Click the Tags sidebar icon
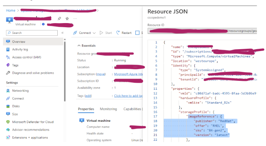Image resolution: width=266 pixels, height=146 pixels. (8, 65)
